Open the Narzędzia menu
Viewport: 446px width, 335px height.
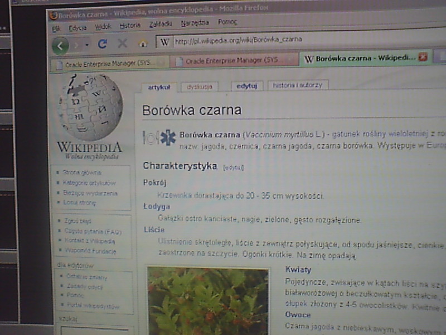click(x=195, y=23)
